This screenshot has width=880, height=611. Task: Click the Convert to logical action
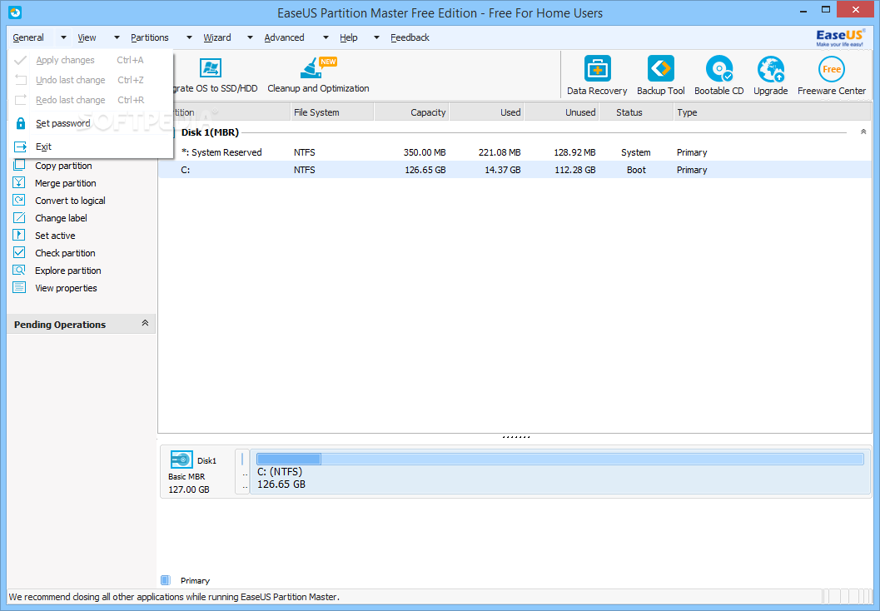click(x=70, y=201)
